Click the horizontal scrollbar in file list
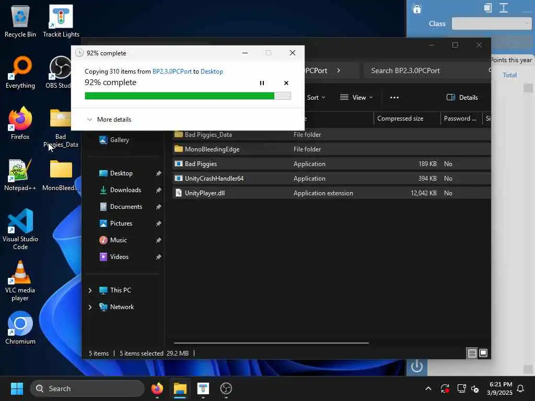Screen dimensions: 535x401 point(271,343)
